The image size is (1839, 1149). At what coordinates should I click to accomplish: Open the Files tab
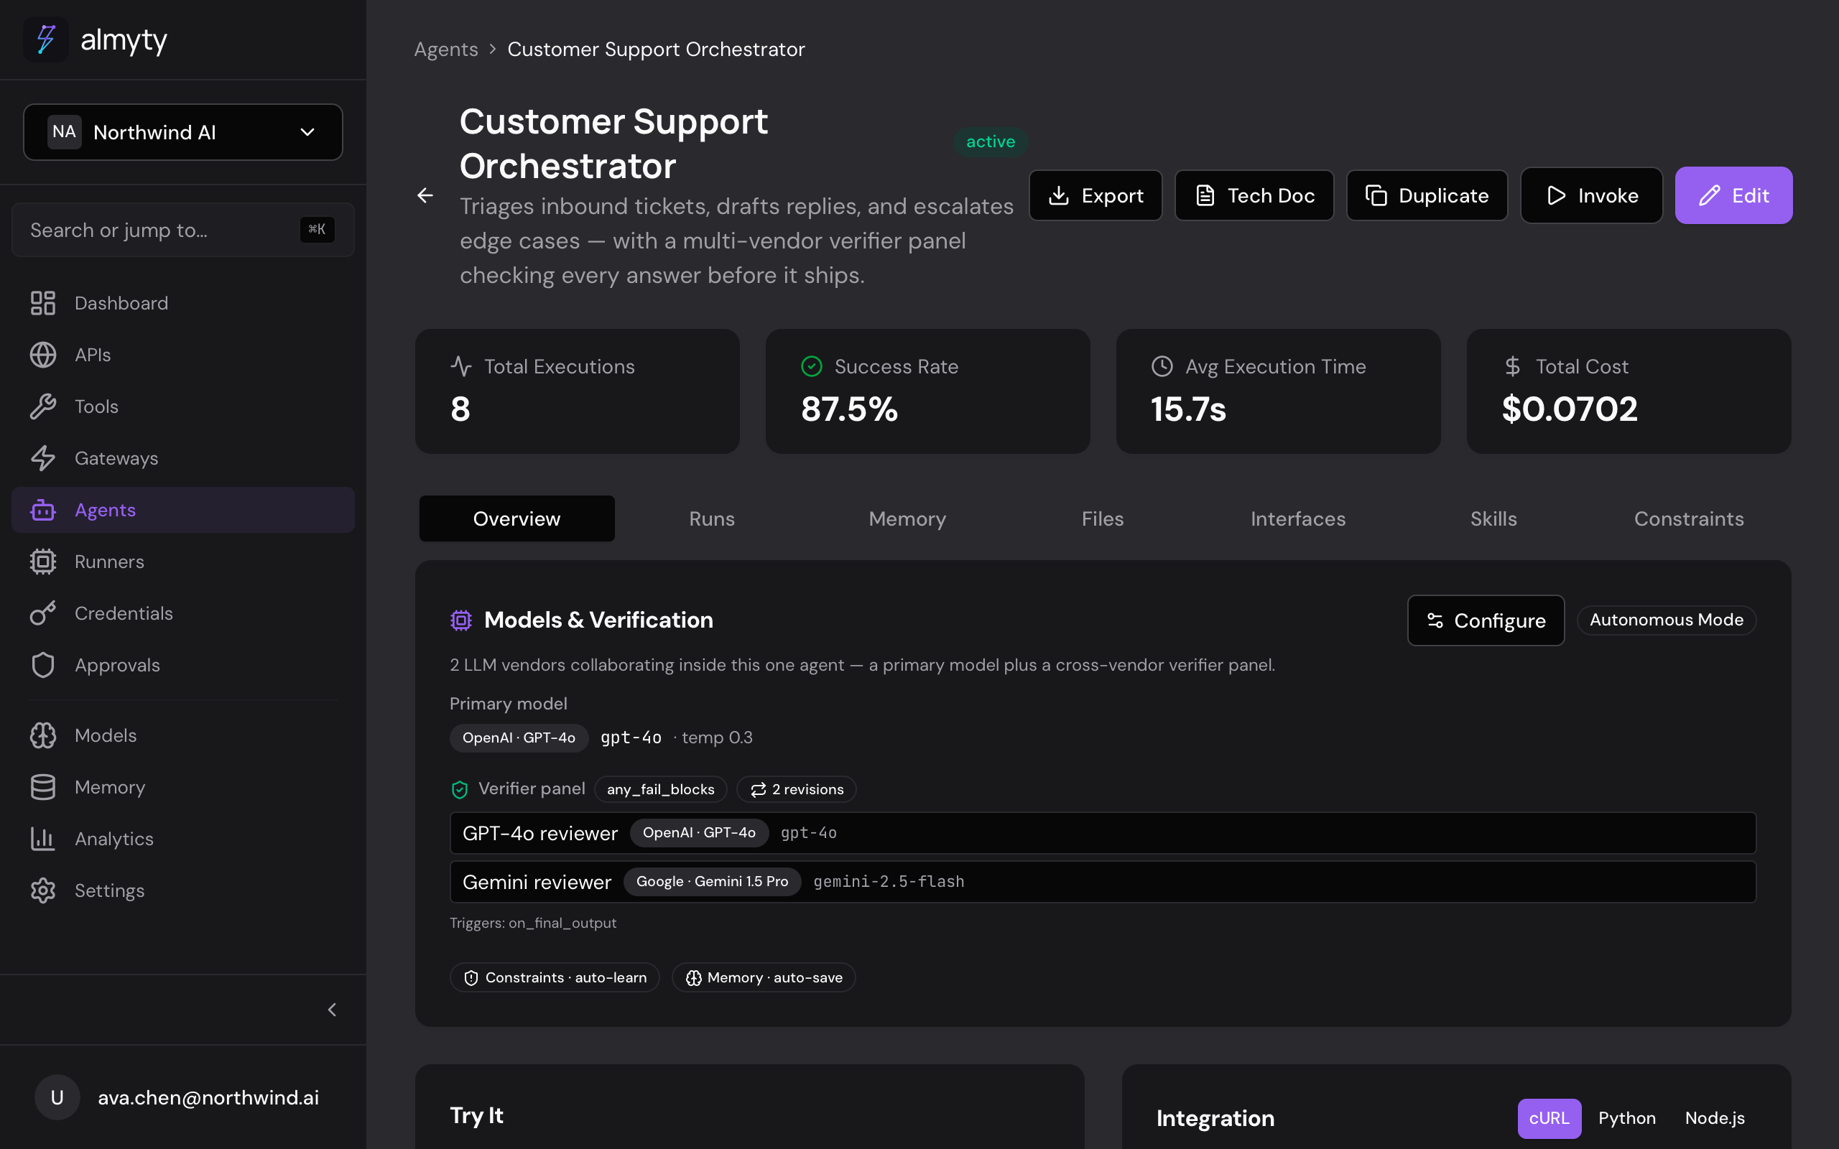point(1103,518)
